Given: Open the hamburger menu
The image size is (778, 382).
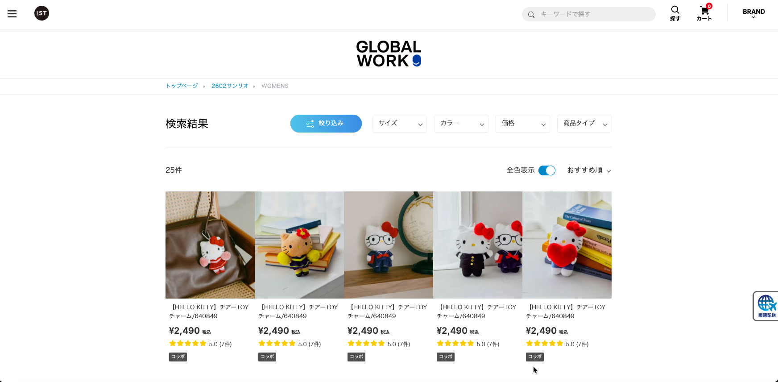Looking at the screenshot, I should click(x=12, y=14).
